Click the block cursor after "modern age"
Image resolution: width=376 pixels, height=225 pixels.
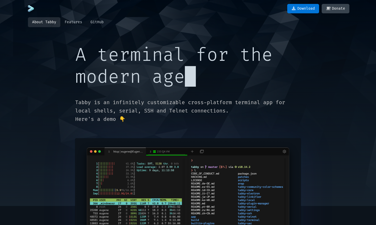[x=190, y=76]
